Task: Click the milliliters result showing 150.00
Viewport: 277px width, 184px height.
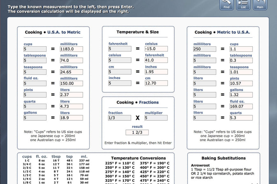Action: point(71,83)
